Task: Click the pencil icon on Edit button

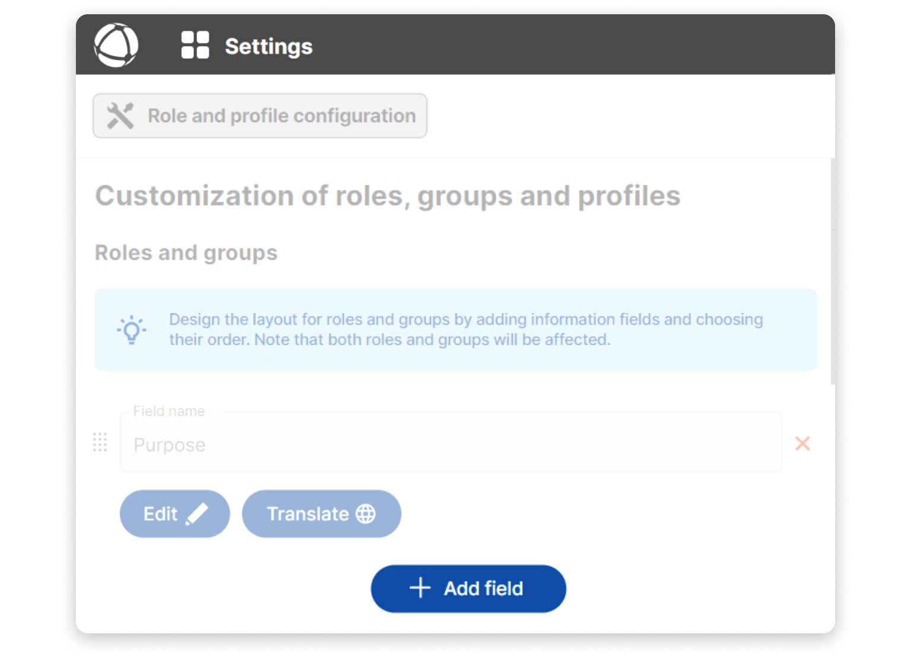Action: [197, 514]
